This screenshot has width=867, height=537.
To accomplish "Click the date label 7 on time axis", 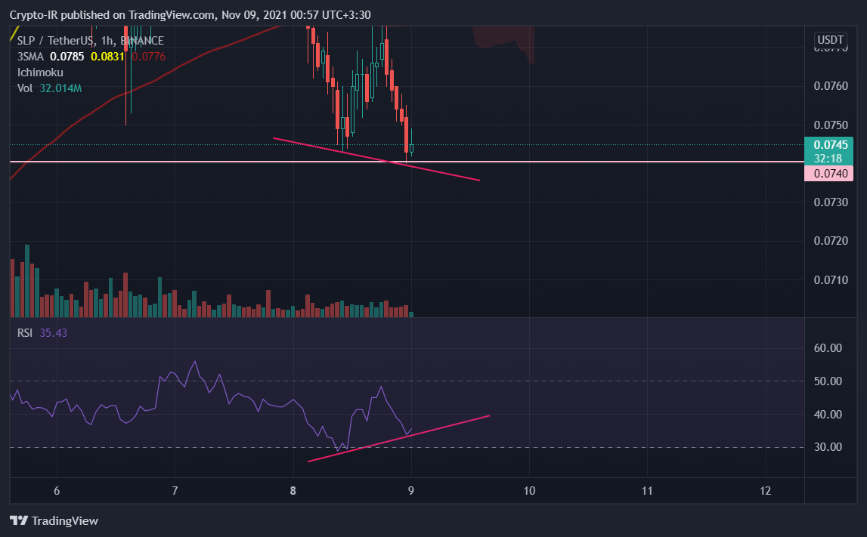I will click(175, 491).
